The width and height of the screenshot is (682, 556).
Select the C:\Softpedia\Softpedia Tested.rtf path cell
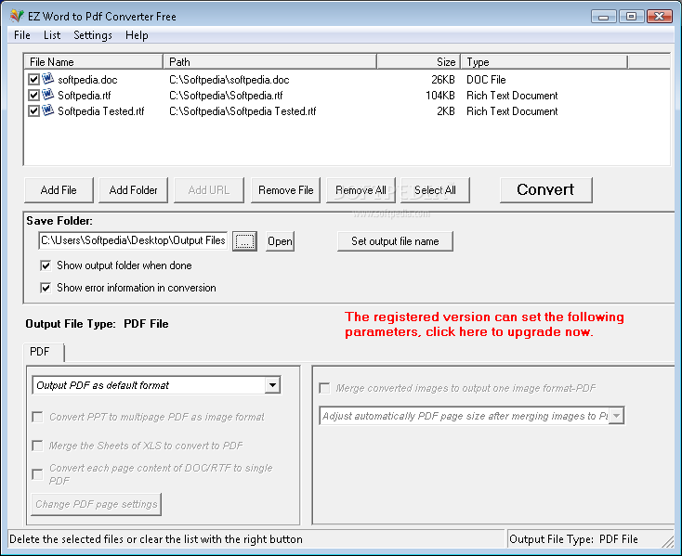tap(243, 111)
